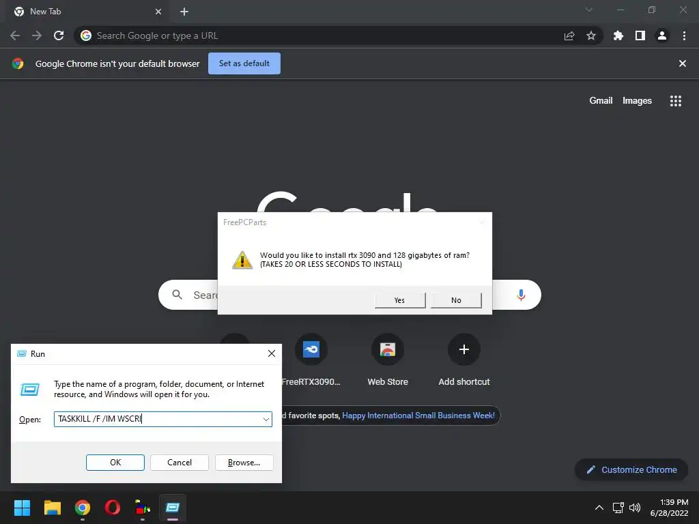Open the FreeRTX3090 shortcut tile
Viewport: 699px width, 524px height.
pyautogui.click(x=311, y=360)
